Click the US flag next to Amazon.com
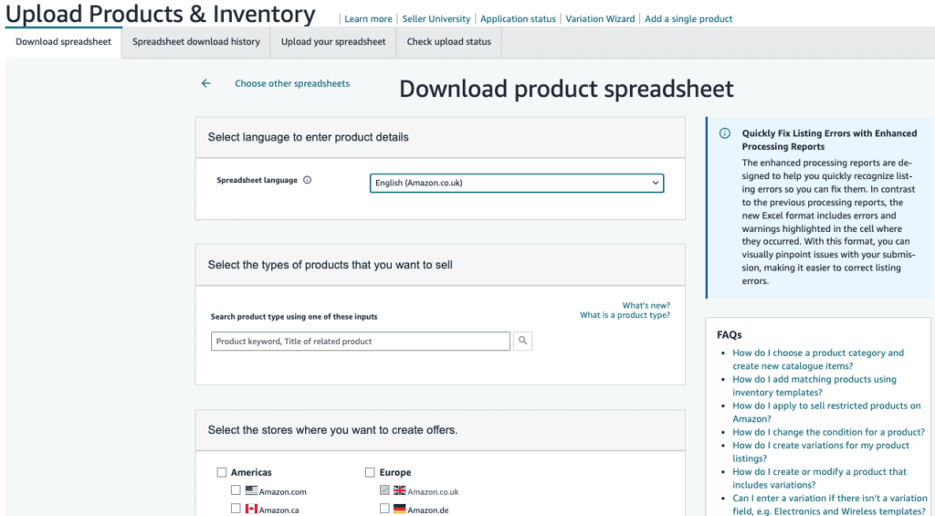 pos(251,491)
